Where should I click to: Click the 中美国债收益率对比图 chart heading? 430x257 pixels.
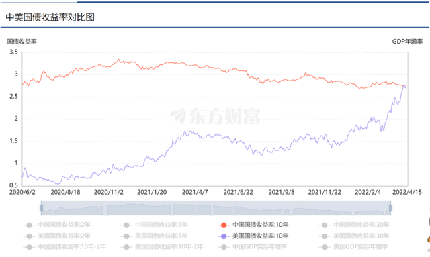click(50, 17)
